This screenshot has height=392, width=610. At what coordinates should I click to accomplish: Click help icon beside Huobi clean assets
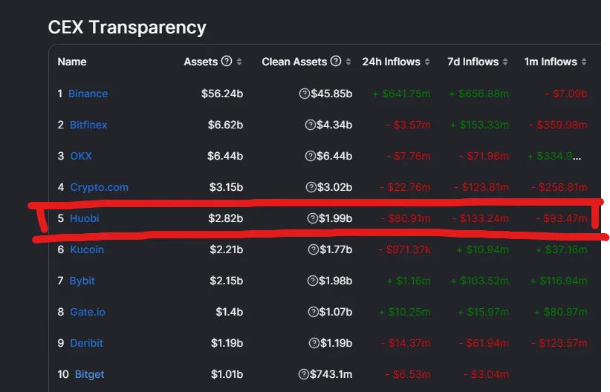[x=313, y=218]
